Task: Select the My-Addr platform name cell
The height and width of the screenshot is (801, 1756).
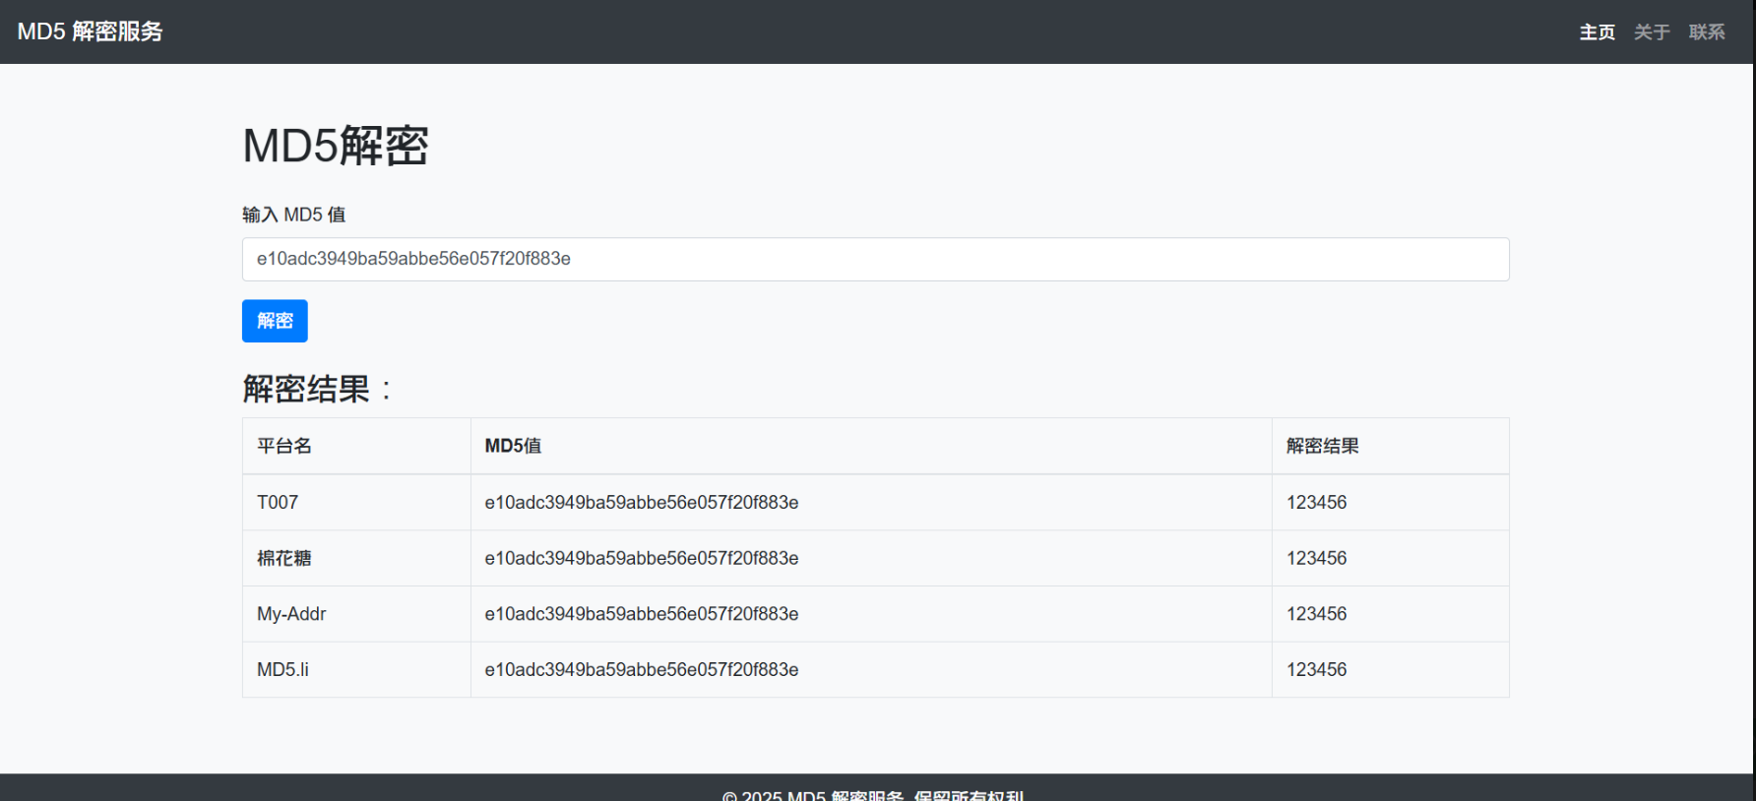Action: coord(291,614)
